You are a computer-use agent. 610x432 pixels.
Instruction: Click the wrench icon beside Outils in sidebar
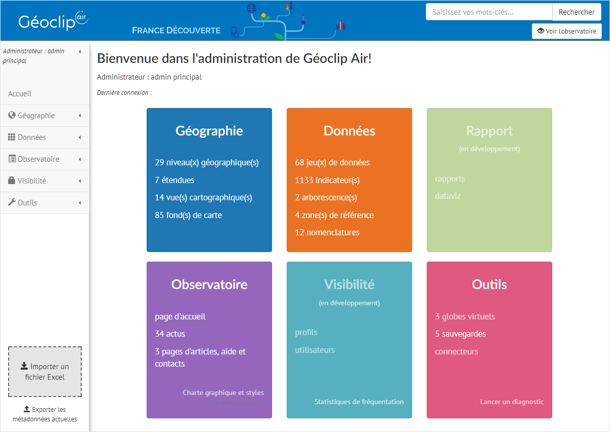12,202
